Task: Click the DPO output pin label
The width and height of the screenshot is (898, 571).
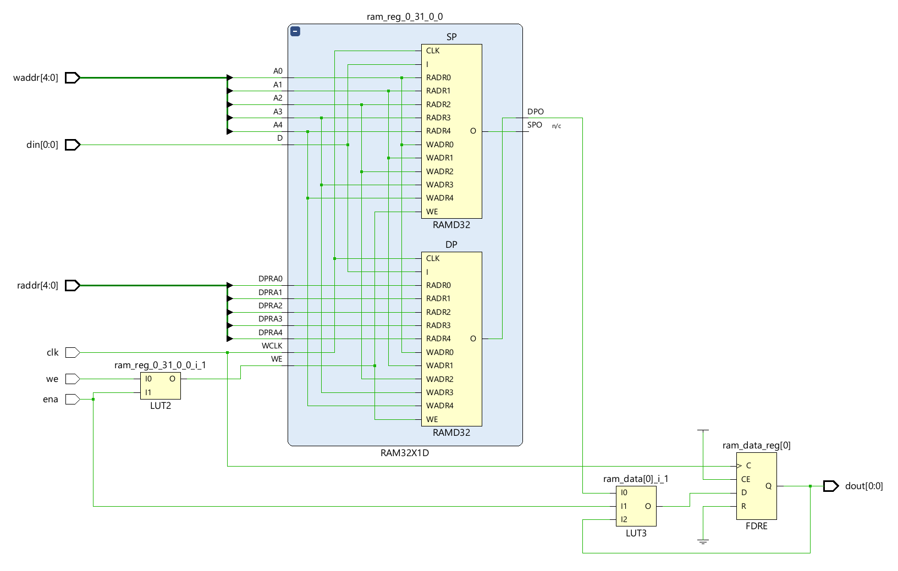Action: pyautogui.click(x=535, y=112)
